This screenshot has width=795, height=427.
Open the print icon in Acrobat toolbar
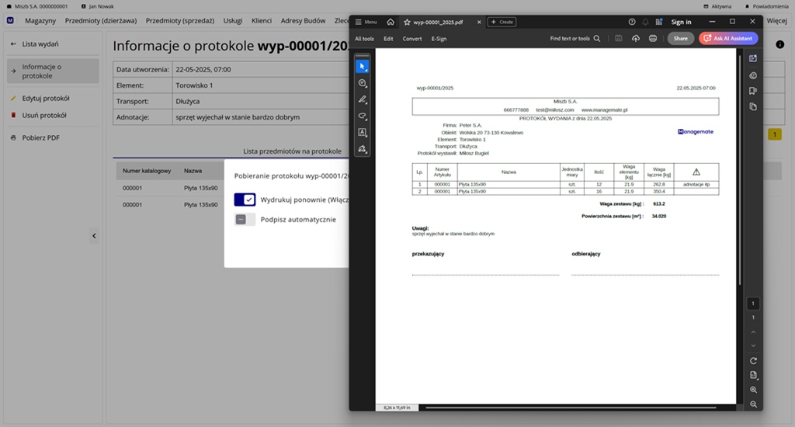[x=653, y=38]
